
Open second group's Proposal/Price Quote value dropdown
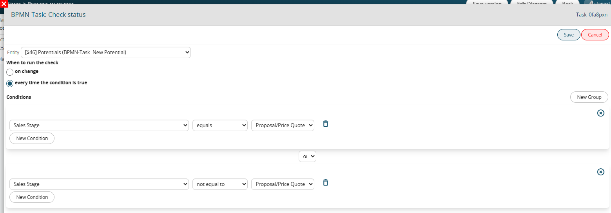[x=283, y=184]
